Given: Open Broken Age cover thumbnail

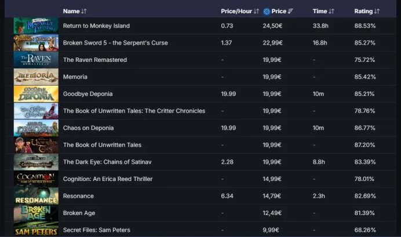Looking at the screenshot, I should 36,213.
